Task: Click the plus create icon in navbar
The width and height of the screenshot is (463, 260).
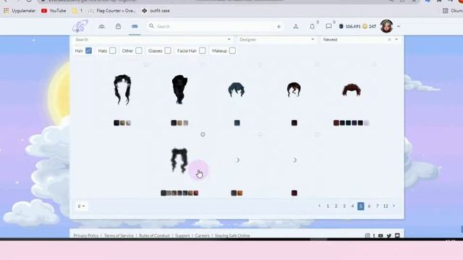Action: pyautogui.click(x=279, y=27)
